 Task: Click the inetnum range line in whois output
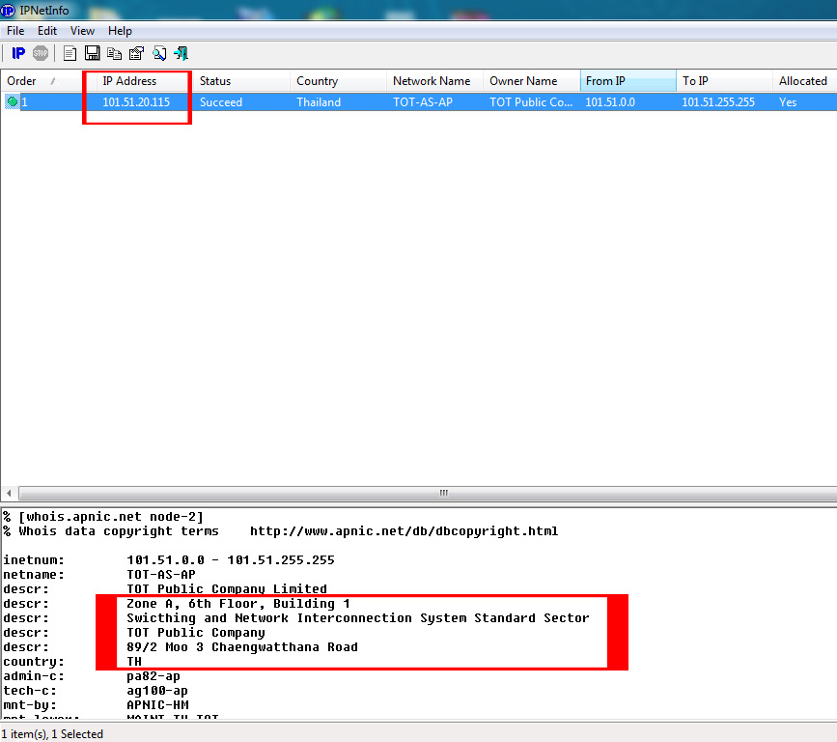click(169, 559)
